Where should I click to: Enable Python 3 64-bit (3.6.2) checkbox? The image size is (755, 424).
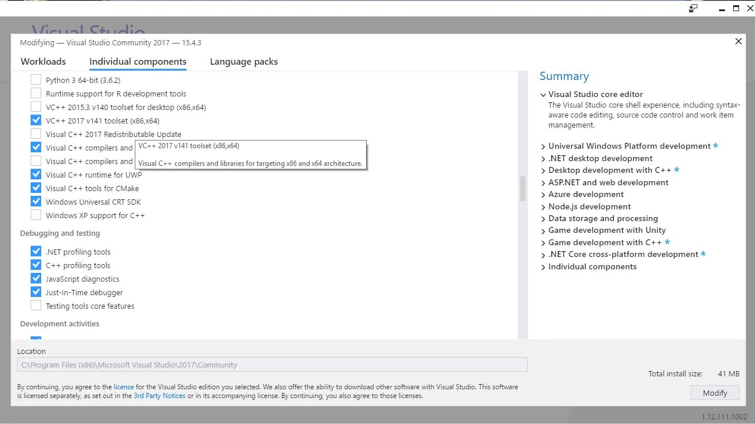click(x=36, y=80)
